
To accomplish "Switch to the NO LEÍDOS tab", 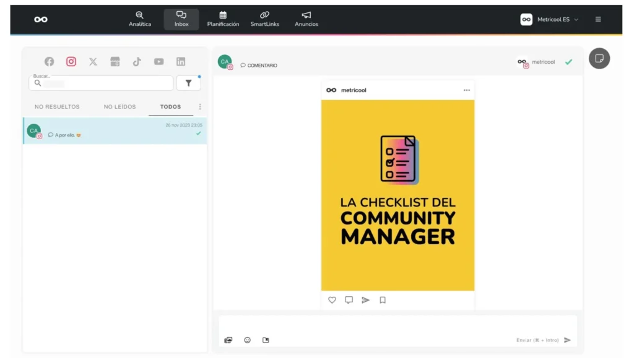I will pyautogui.click(x=119, y=106).
